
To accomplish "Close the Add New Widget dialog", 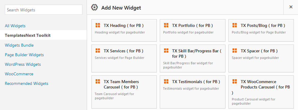I will (291, 7).
